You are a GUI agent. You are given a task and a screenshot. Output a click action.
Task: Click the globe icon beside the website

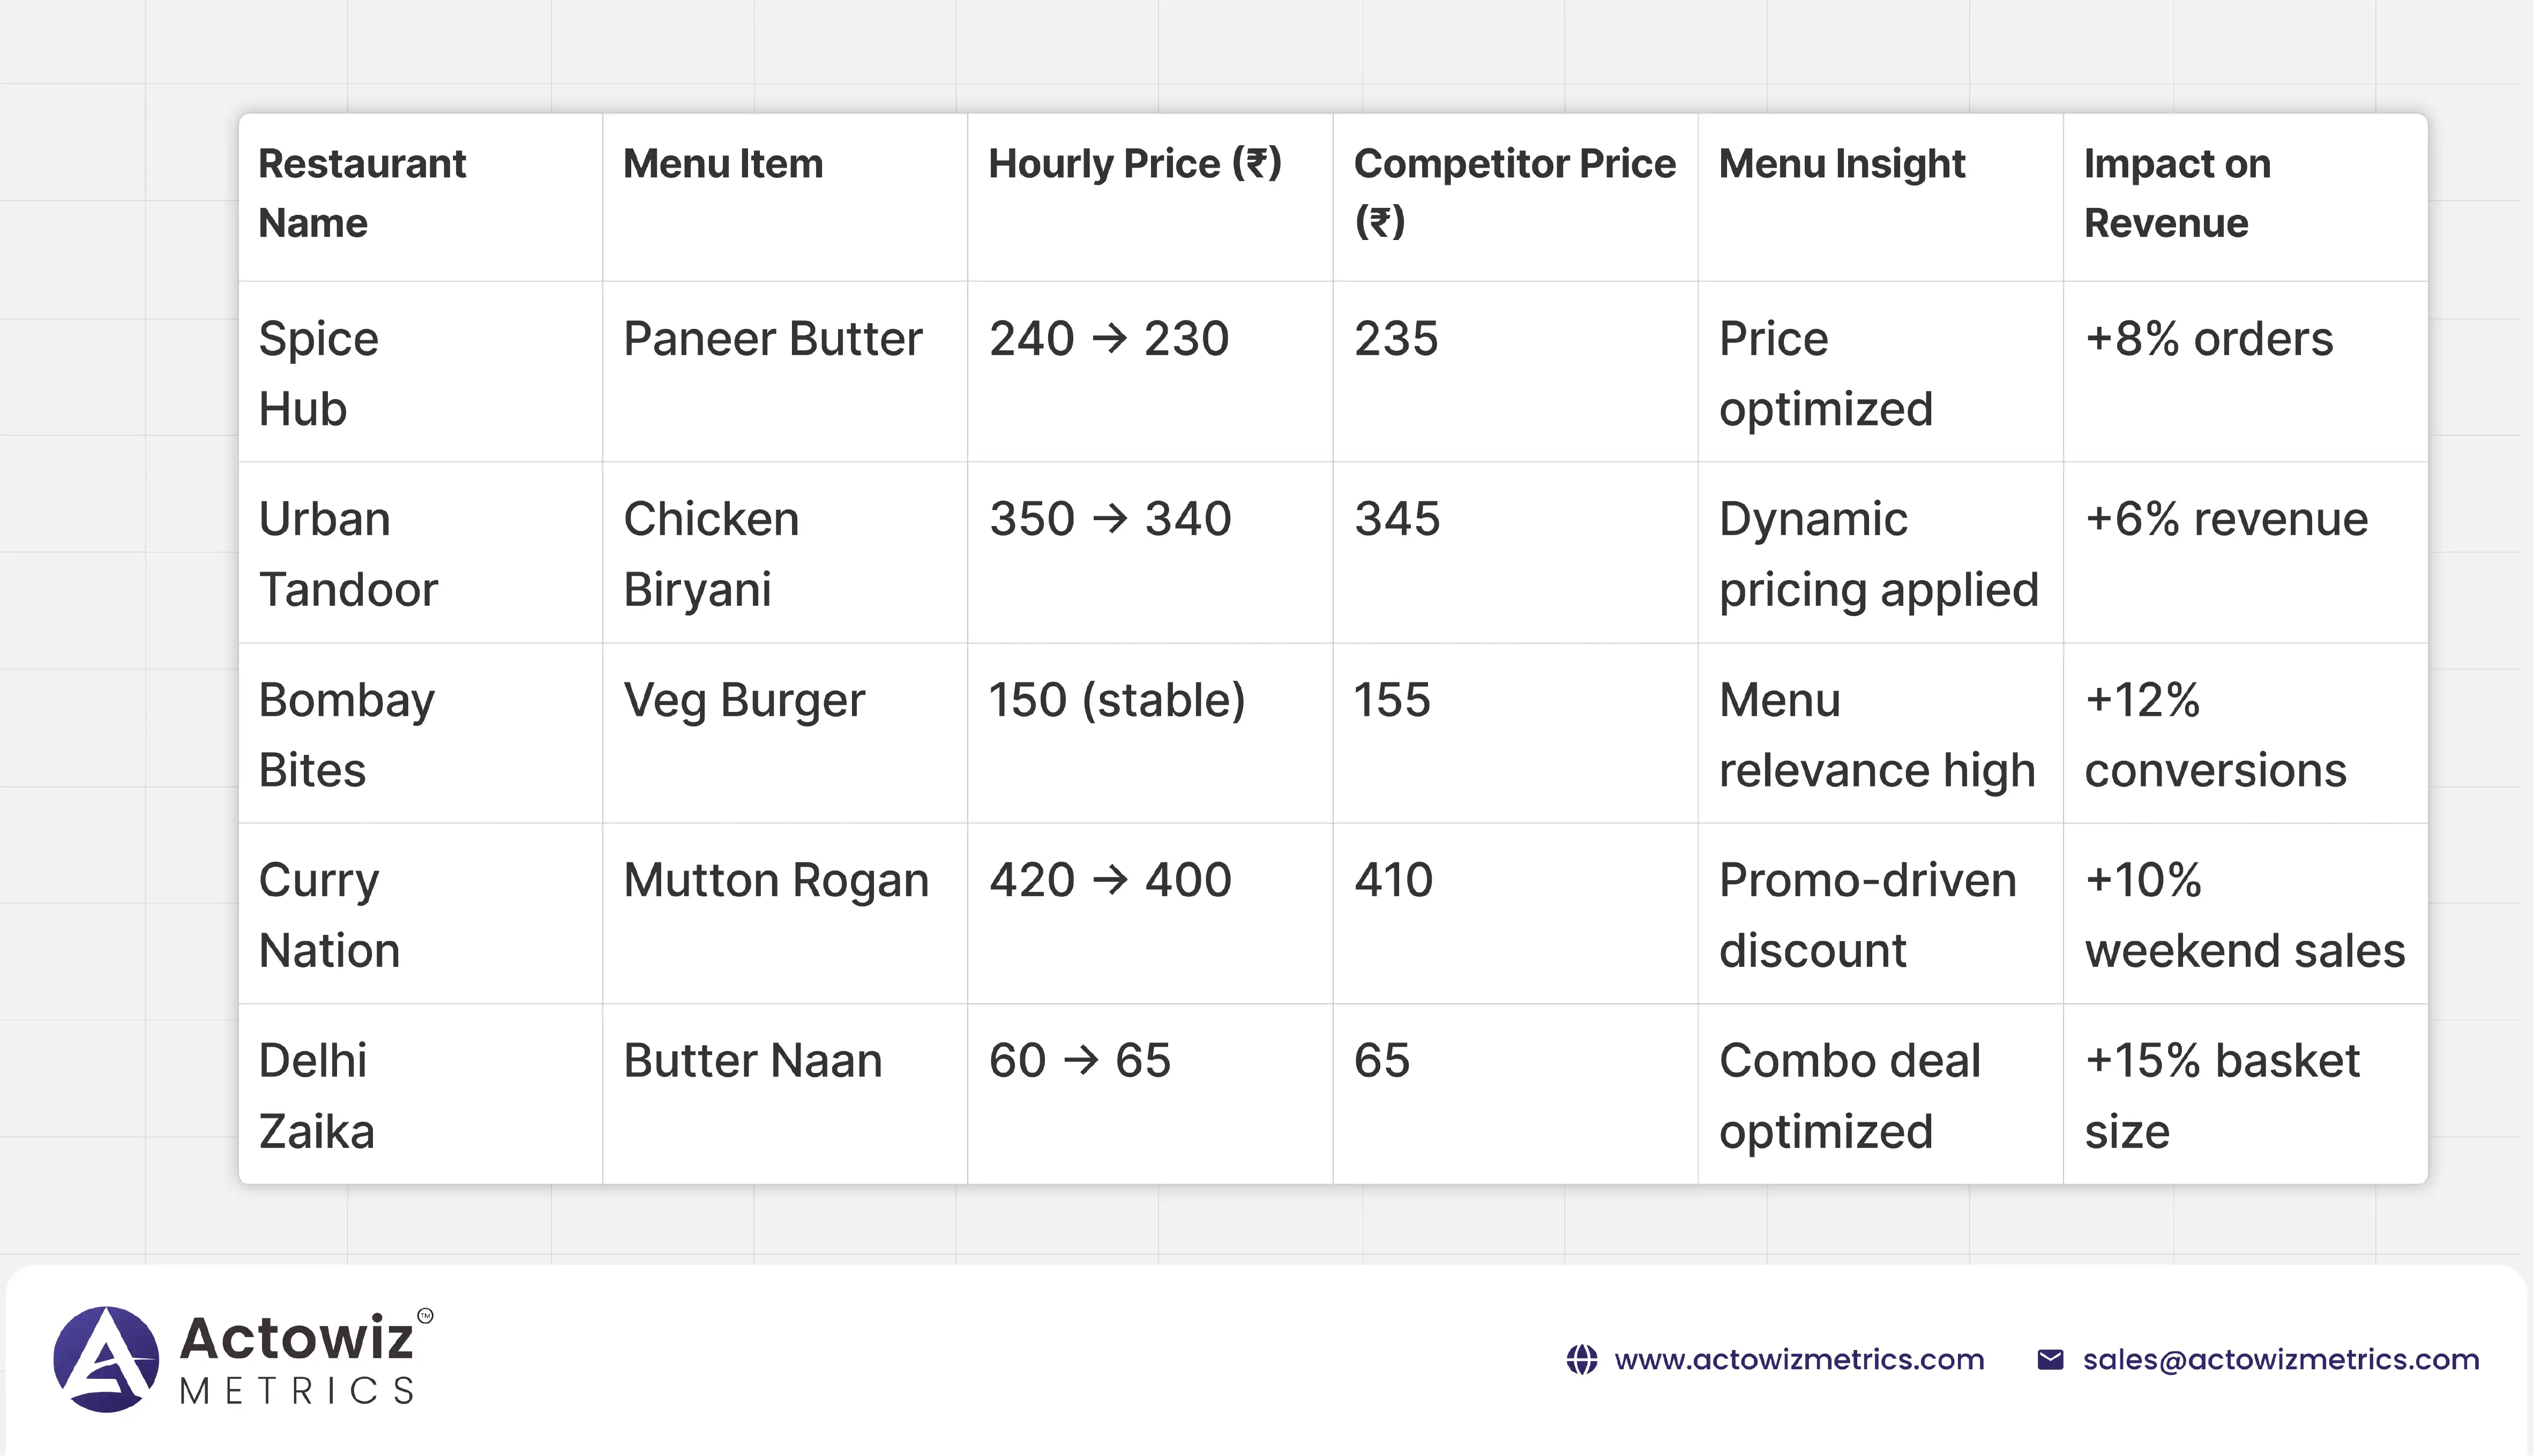pos(1582,1360)
